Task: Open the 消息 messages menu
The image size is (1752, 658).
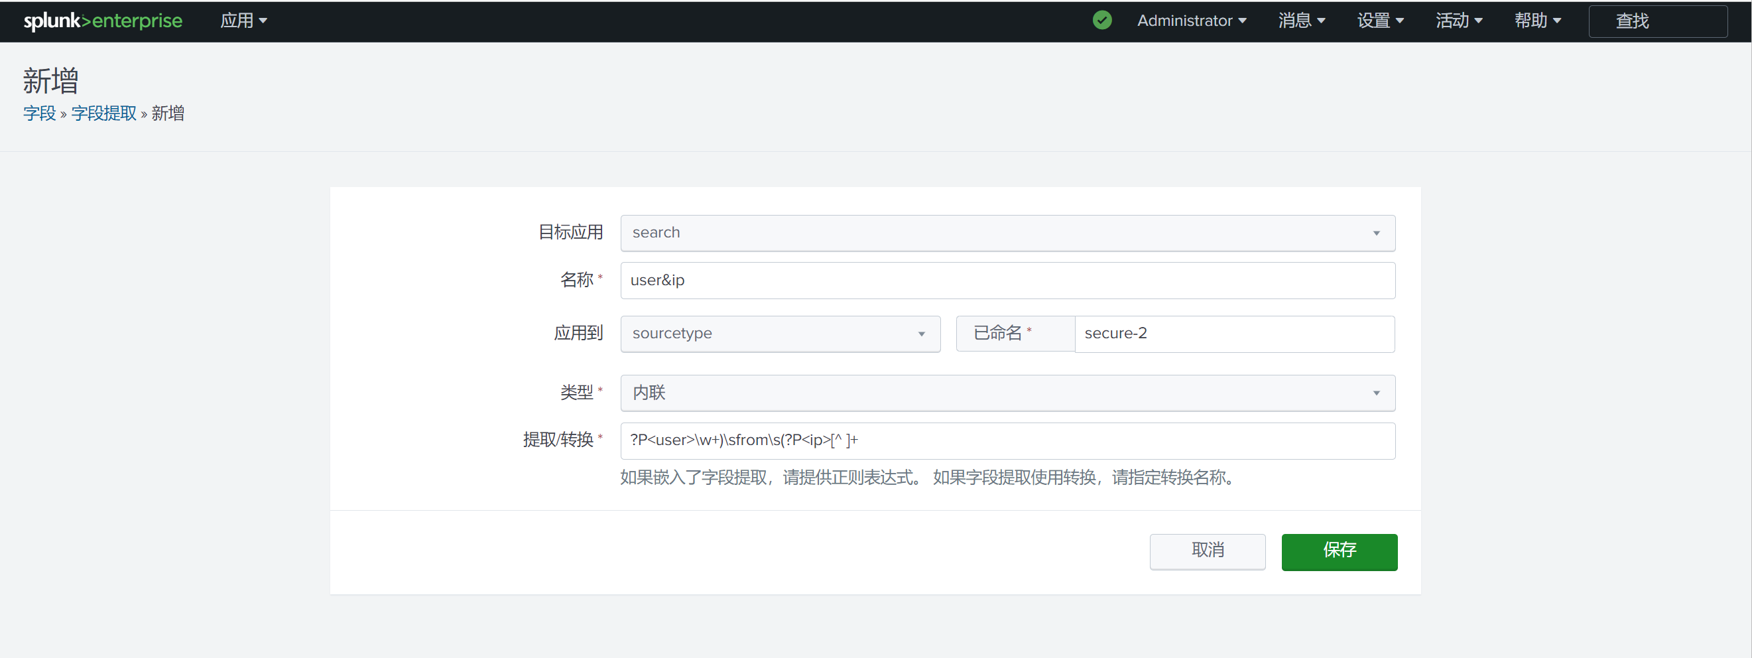Action: 1301,21
